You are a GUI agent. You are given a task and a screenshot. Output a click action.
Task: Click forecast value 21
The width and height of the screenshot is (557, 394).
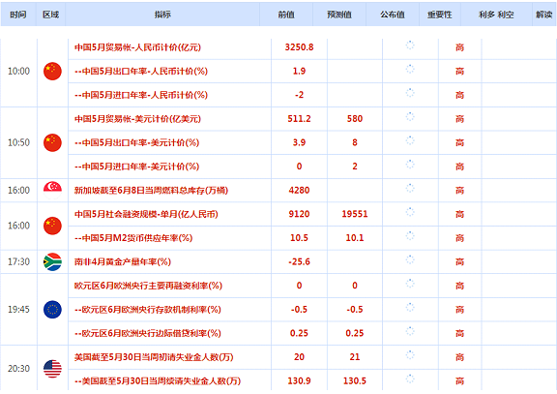tap(355, 357)
